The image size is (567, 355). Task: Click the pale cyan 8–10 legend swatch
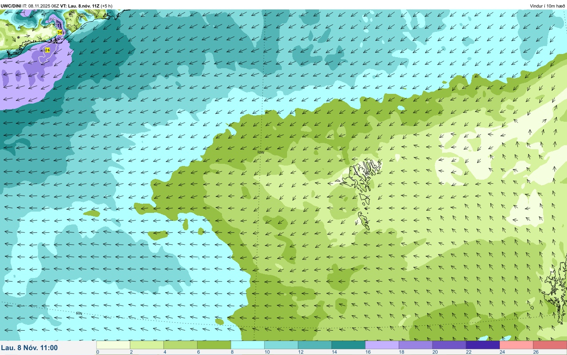(248, 345)
